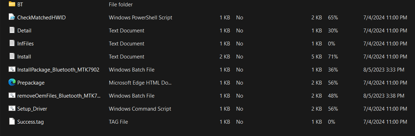
Task: Select the BT folder icon
Action: (12, 4)
